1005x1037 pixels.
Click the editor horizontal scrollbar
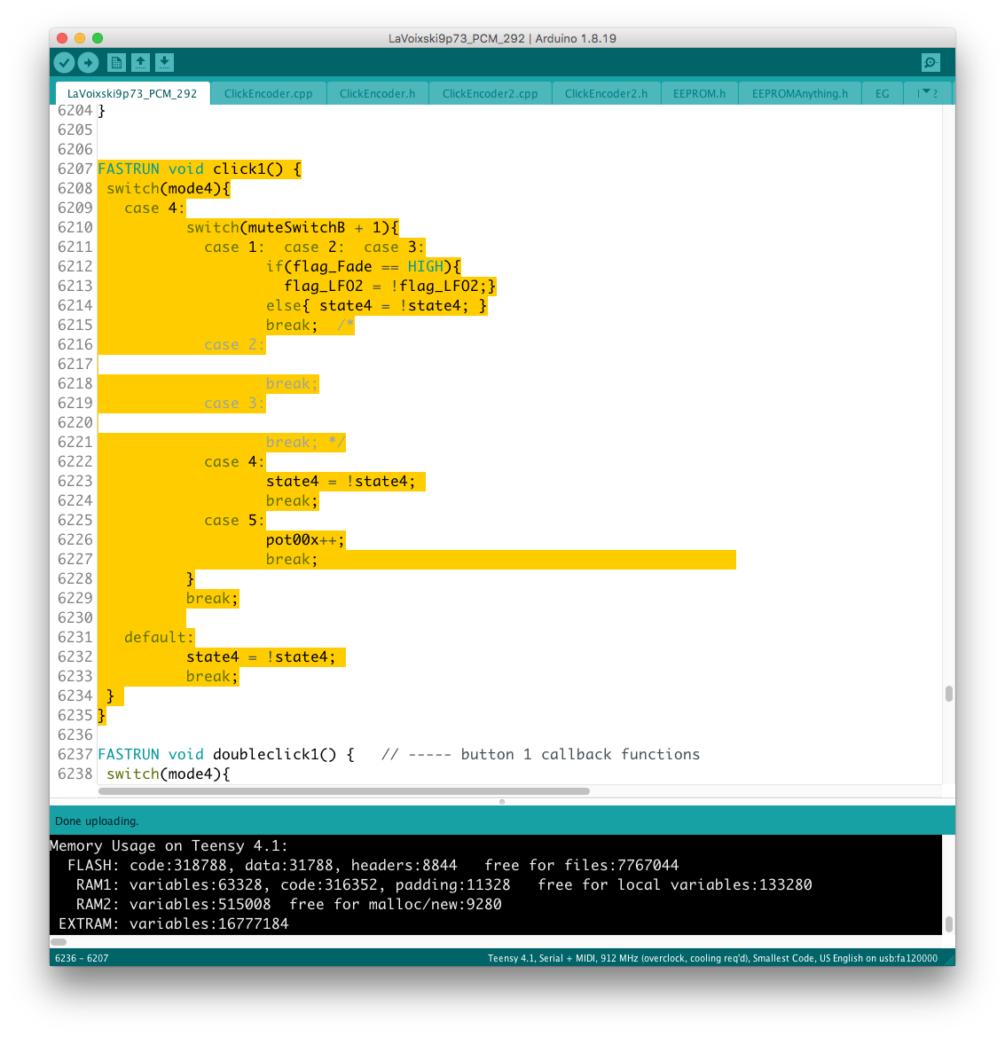pos(343,790)
